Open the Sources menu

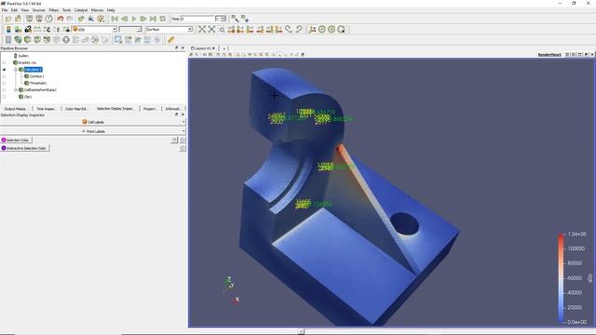39,10
